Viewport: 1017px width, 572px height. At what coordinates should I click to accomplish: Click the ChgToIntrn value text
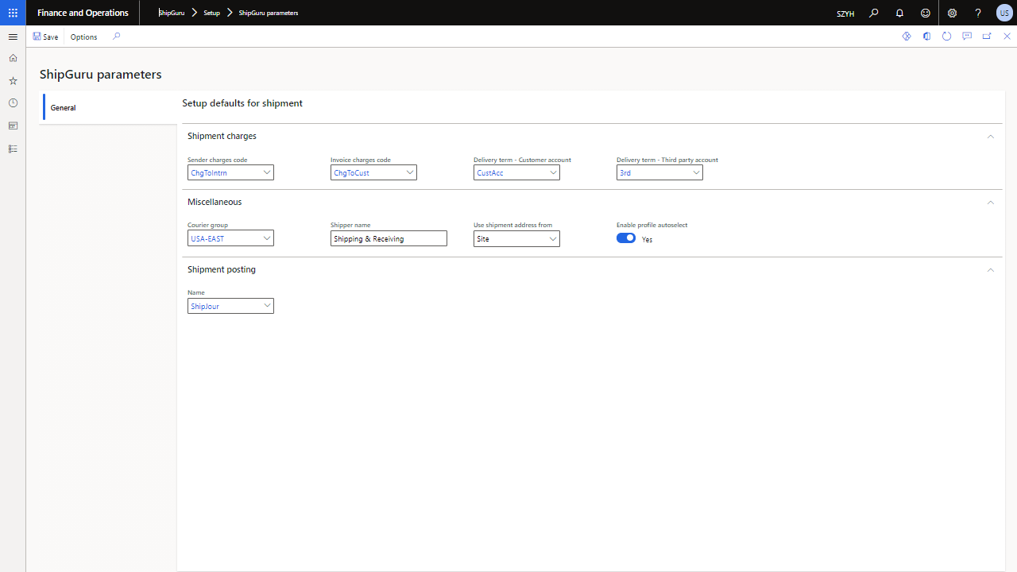209,172
